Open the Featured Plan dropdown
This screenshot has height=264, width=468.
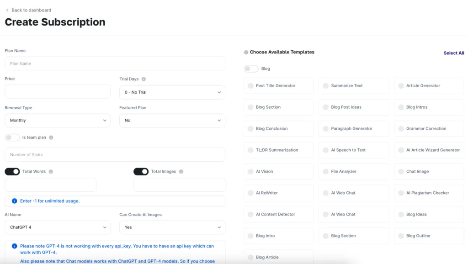172,120
